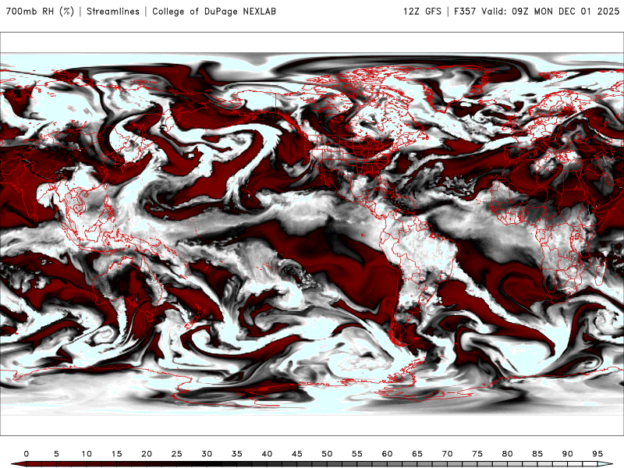Click the "60" label on the color scale
Image resolution: width=624 pixels, height=468 pixels.
point(387,454)
